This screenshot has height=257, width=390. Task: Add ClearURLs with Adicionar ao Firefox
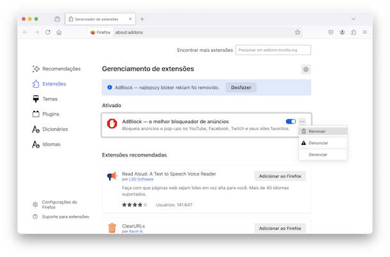[x=280, y=228]
